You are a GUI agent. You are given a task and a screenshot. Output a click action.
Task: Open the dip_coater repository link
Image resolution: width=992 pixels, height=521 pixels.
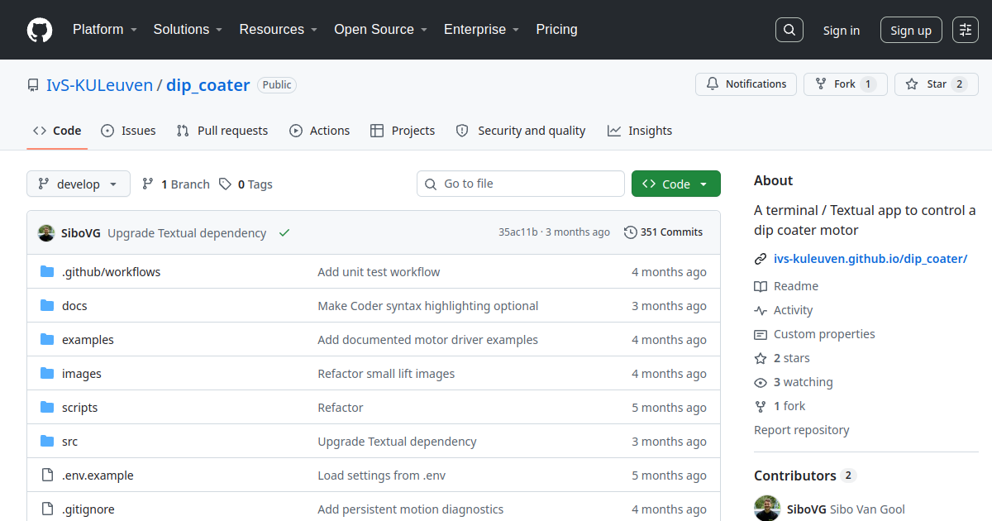(208, 85)
